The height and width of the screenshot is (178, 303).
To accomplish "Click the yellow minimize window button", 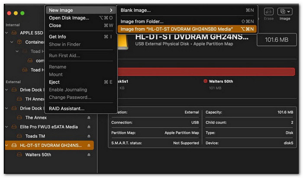I will (16, 13).
